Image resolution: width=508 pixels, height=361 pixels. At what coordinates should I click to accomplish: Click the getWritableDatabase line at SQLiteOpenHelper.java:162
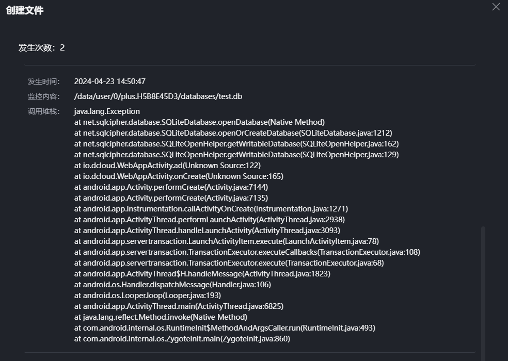coord(236,144)
